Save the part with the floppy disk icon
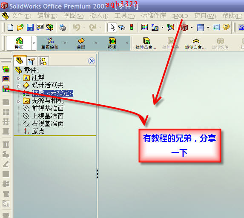Image resolution: width=244 pixels, height=218 pixels. [x=30, y=27]
